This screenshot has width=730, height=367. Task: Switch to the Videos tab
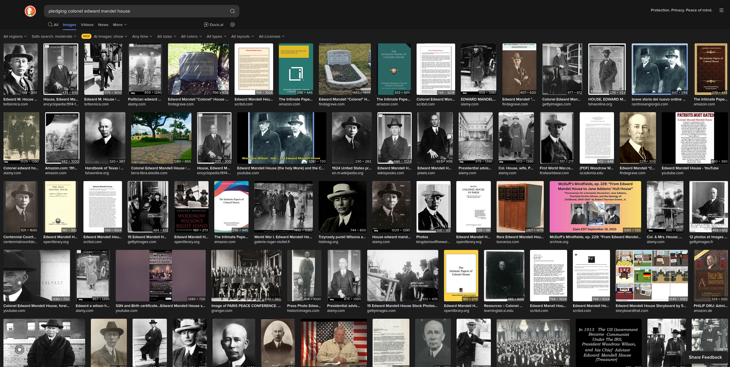87,25
